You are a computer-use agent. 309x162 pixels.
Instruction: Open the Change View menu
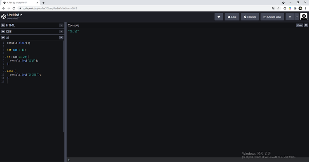click(272, 17)
